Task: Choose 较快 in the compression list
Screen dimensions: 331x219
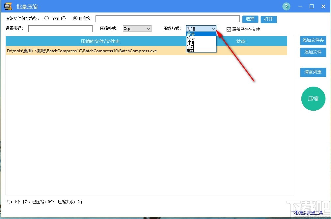Action: click(201, 38)
